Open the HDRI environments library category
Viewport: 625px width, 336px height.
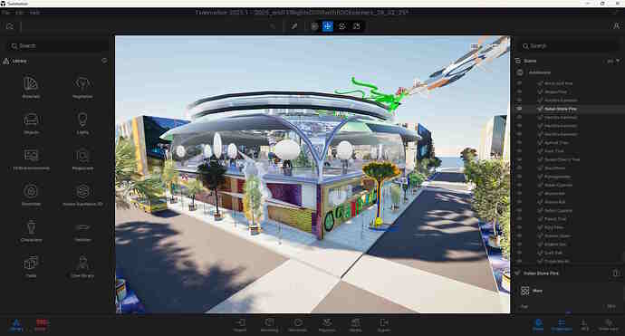(31, 158)
